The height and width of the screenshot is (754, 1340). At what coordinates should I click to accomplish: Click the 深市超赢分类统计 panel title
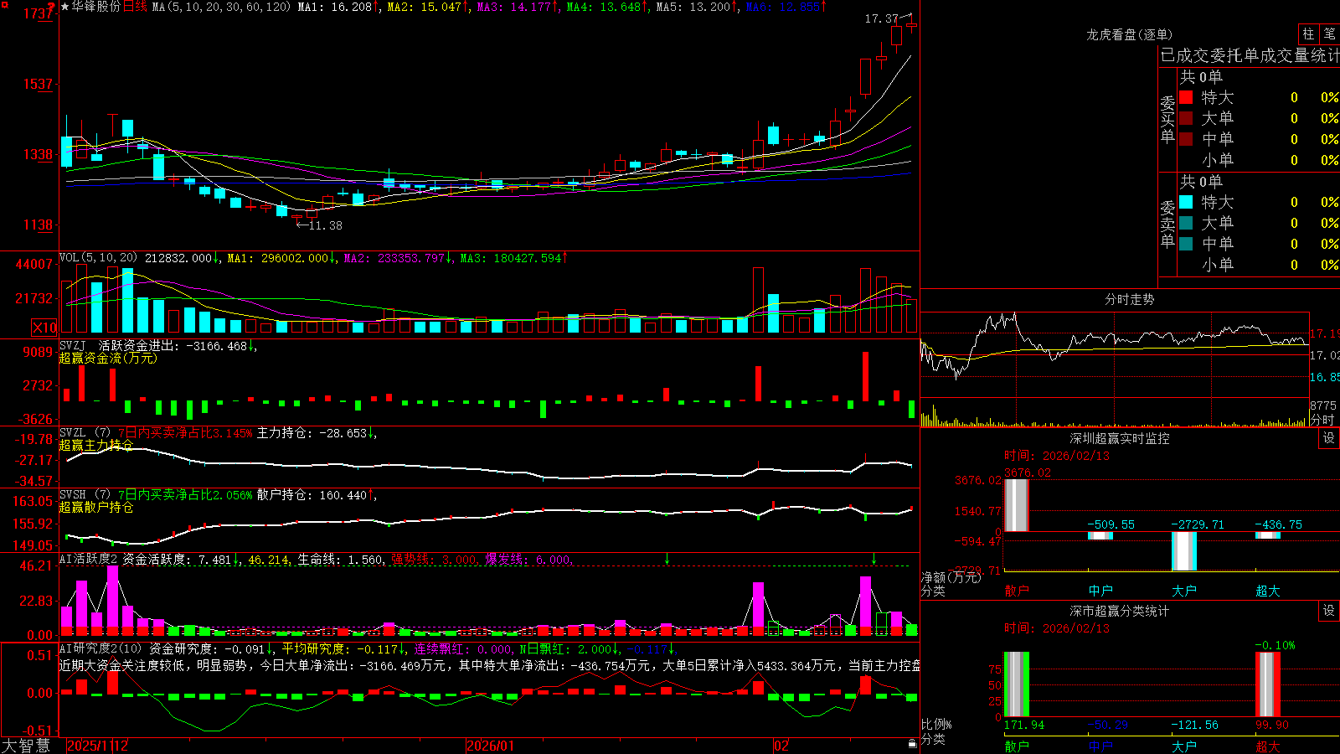click(x=1119, y=611)
